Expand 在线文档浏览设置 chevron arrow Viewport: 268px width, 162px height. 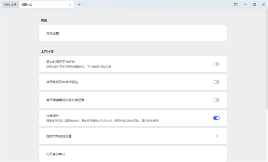[217, 136]
